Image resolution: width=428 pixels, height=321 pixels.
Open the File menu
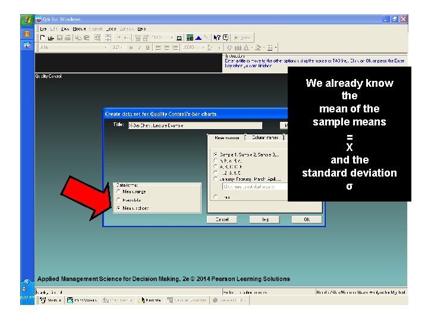(43, 29)
